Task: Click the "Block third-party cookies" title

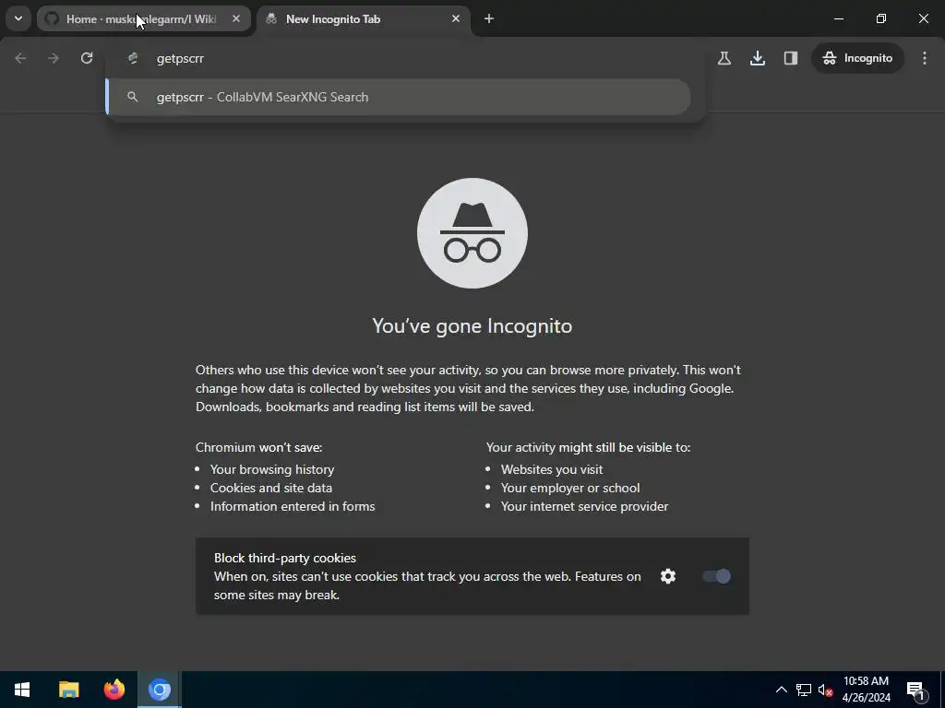Action: tap(285, 558)
